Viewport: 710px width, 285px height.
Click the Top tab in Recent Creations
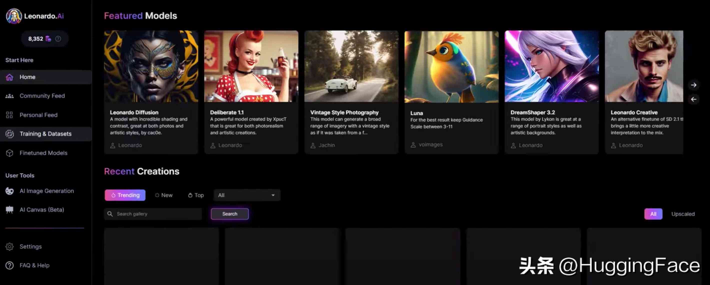195,195
